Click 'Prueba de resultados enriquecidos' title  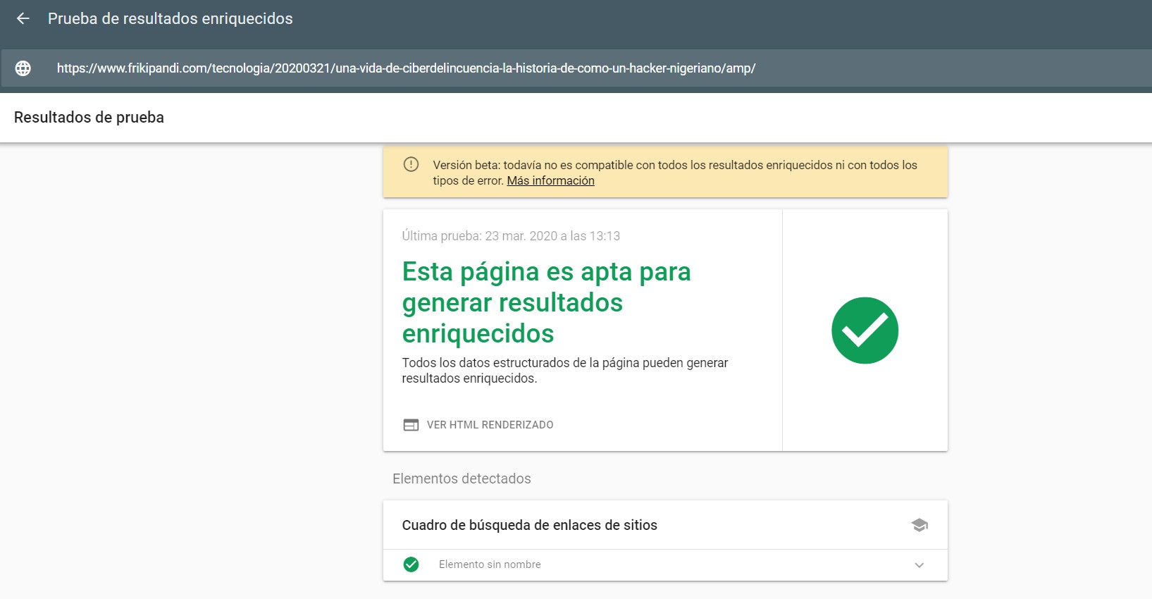tap(170, 19)
